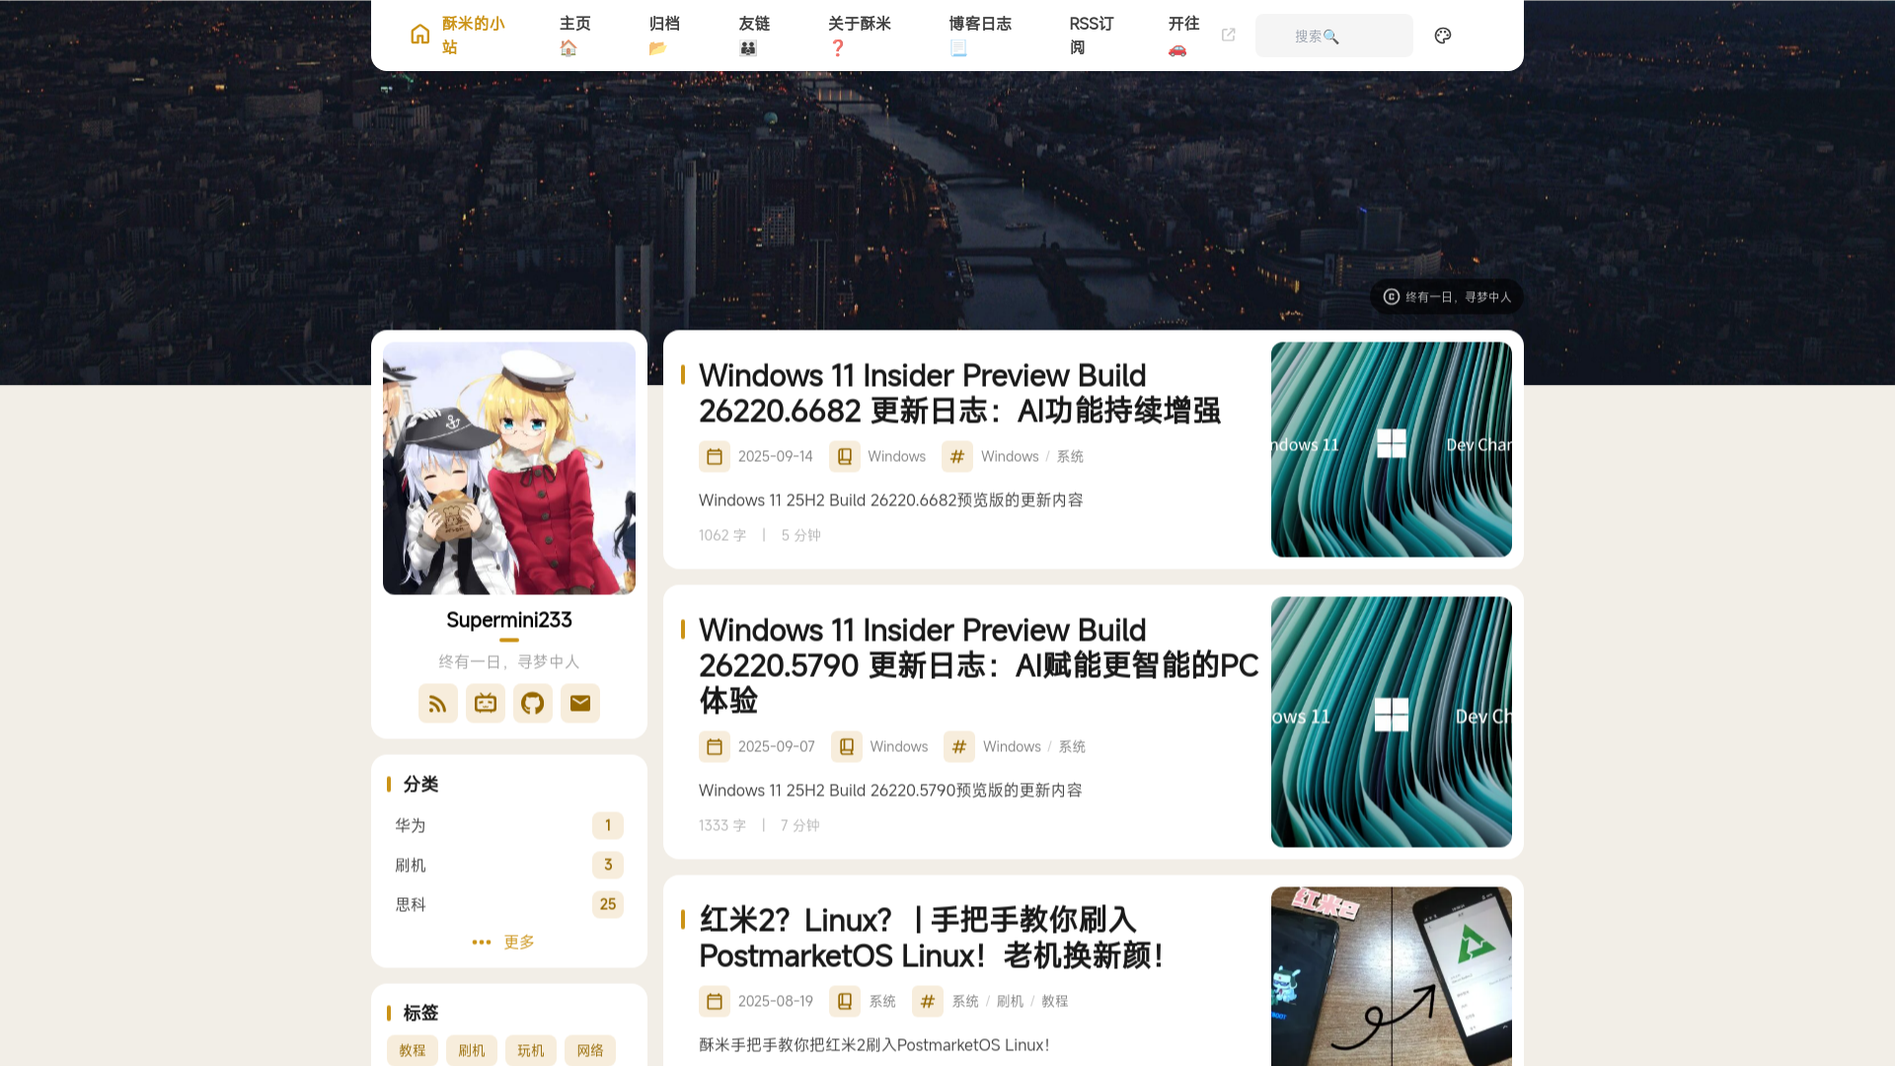
Task: Click the 刷机 tag of the 2025-08-19 post
Action: click(x=1010, y=1002)
